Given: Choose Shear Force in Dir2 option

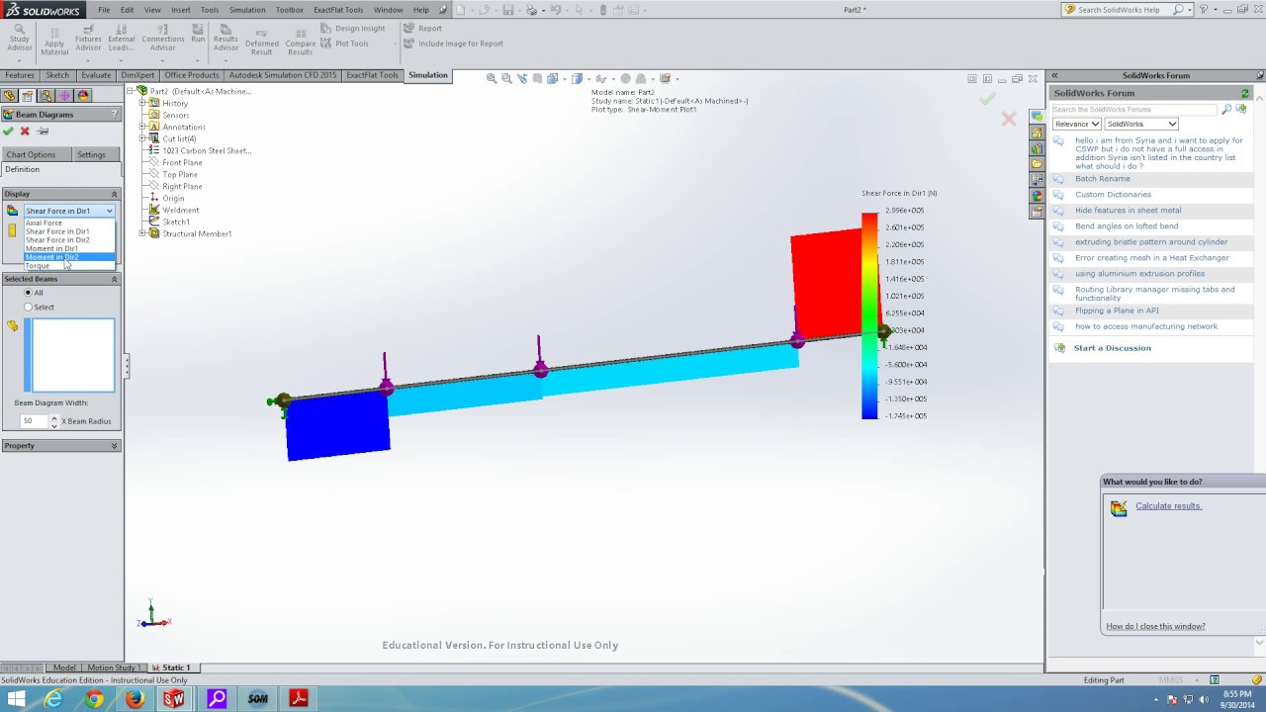Looking at the screenshot, I should (68, 240).
